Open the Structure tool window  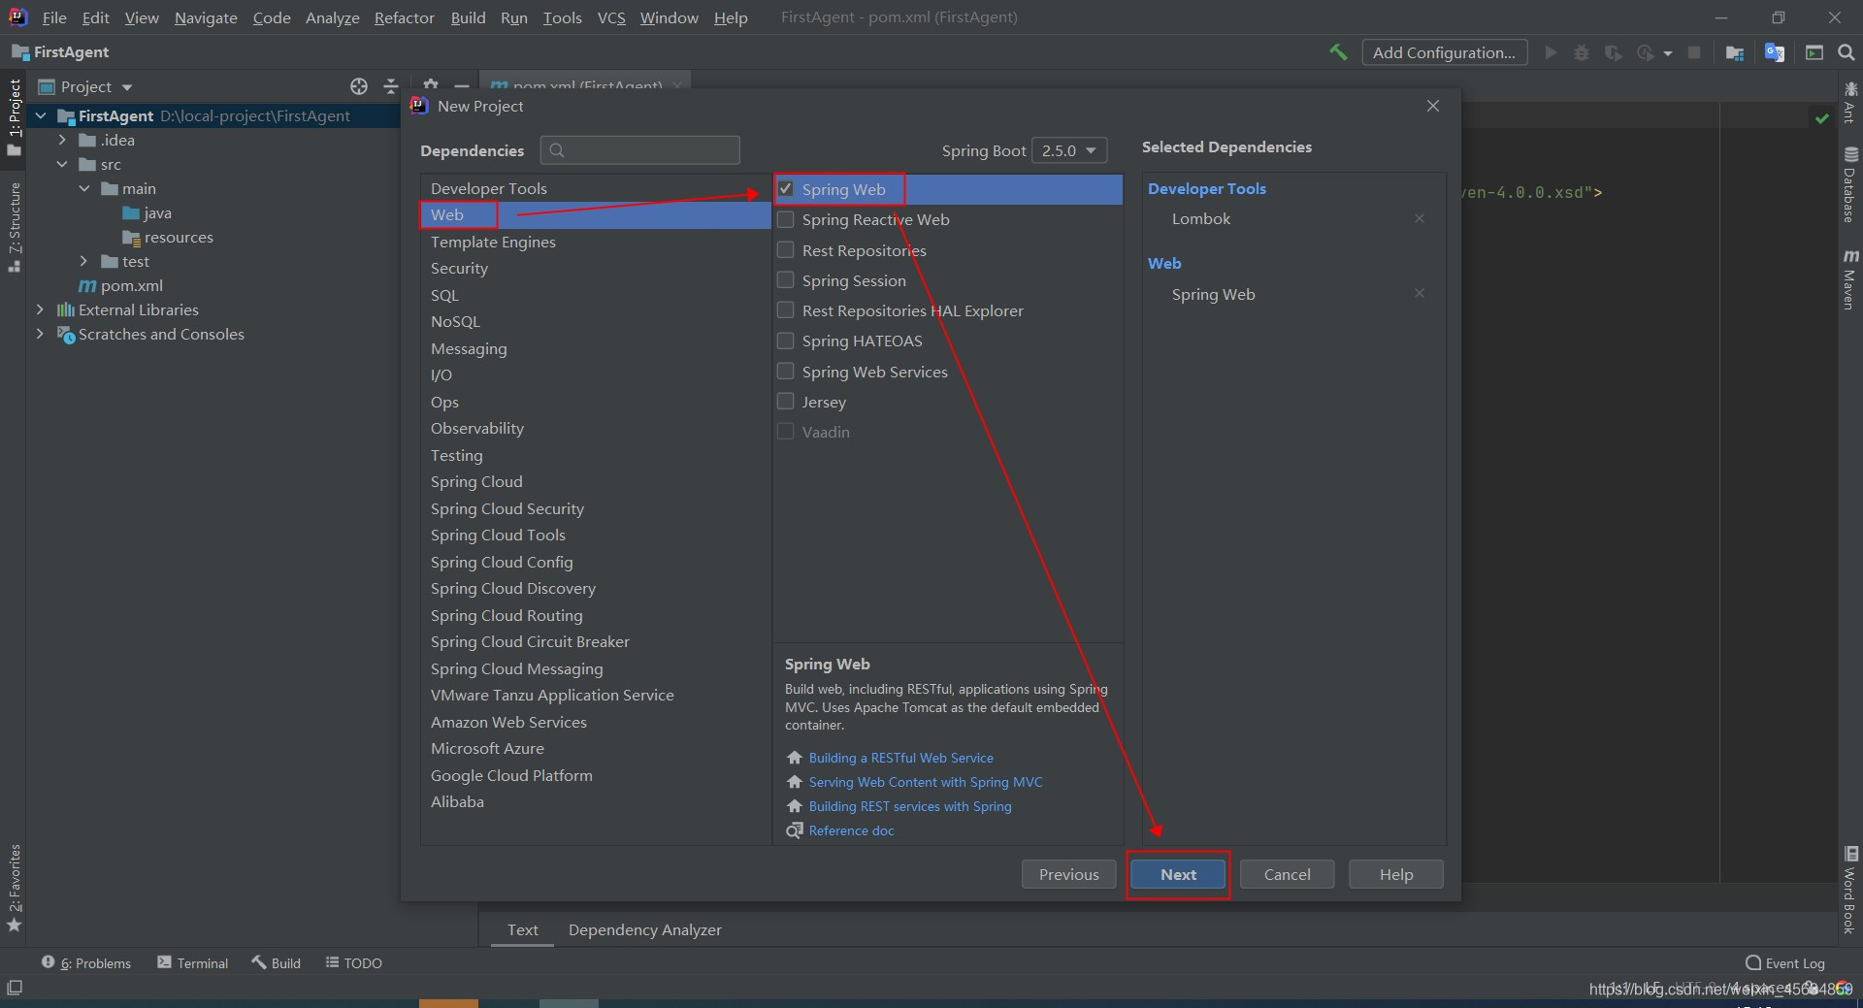[15, 227]
